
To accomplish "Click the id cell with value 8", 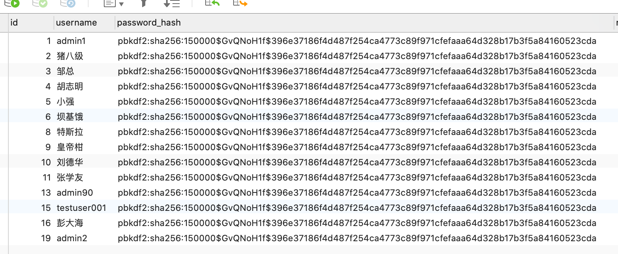I will pos(31,132).
